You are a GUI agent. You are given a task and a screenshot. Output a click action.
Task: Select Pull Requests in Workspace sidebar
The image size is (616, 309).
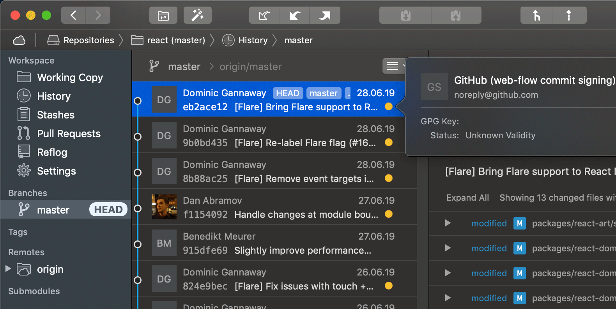tap(69, 134)
